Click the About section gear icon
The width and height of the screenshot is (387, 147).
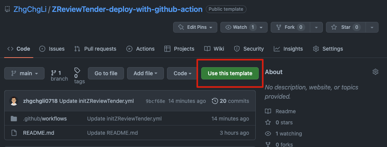click(x=375, y=72)
